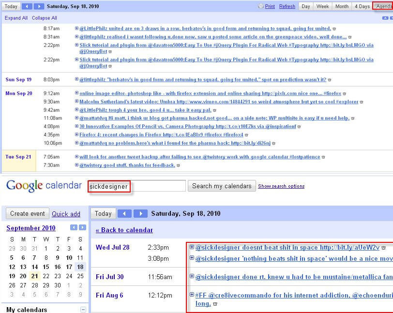Screen dimensions: 393x313
Task: Expand the Aug 6 #FF @cre8ivecommando result
Action: (192, 295)
